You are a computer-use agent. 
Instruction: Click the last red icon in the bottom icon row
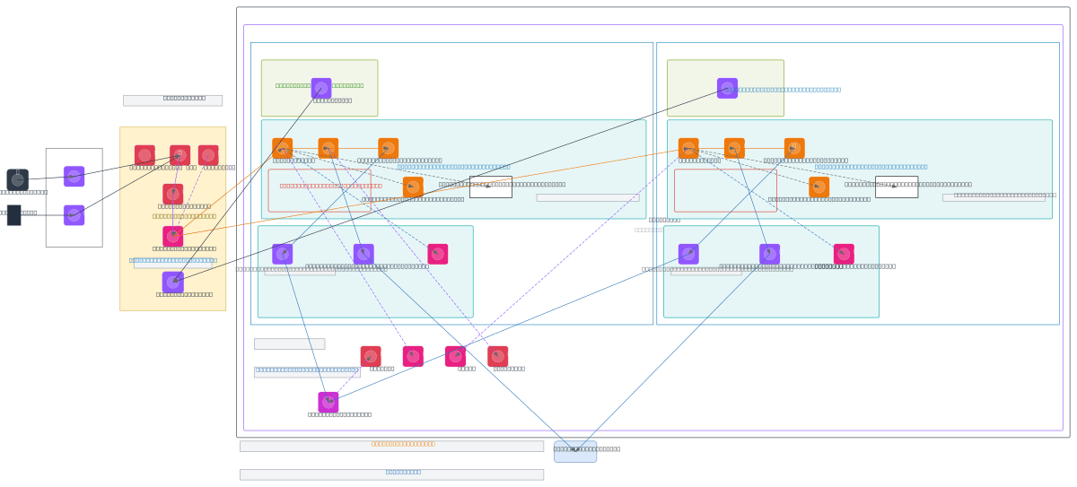(x=498, y=356)
